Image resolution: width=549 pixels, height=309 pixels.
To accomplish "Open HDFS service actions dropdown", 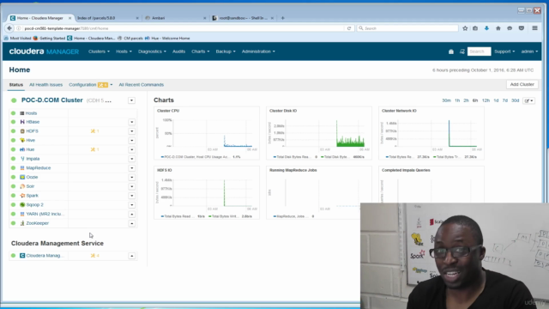I will 131,131.
